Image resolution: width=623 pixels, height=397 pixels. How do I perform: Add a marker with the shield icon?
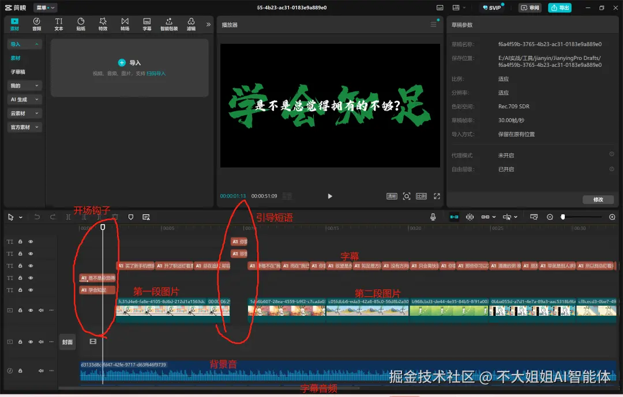tap(131, 217)
